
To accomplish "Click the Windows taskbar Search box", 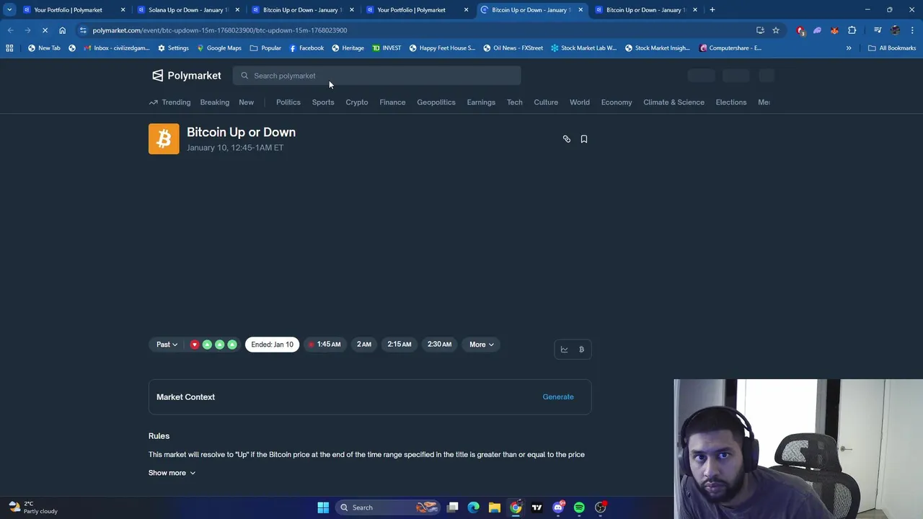I will click(x=387, y=507).
